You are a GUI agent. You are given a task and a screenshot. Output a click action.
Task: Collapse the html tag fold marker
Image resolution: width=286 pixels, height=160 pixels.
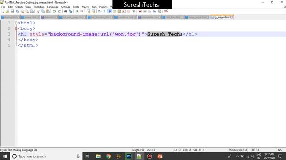coord(16,23)
